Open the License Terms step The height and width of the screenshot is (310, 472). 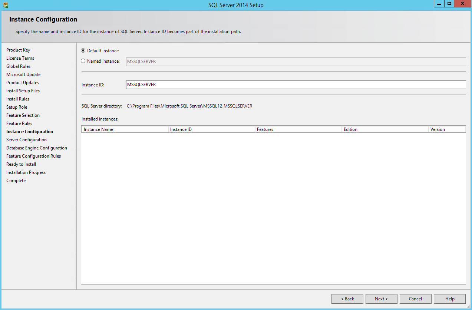pyautogui.click(x=20, y=58)
